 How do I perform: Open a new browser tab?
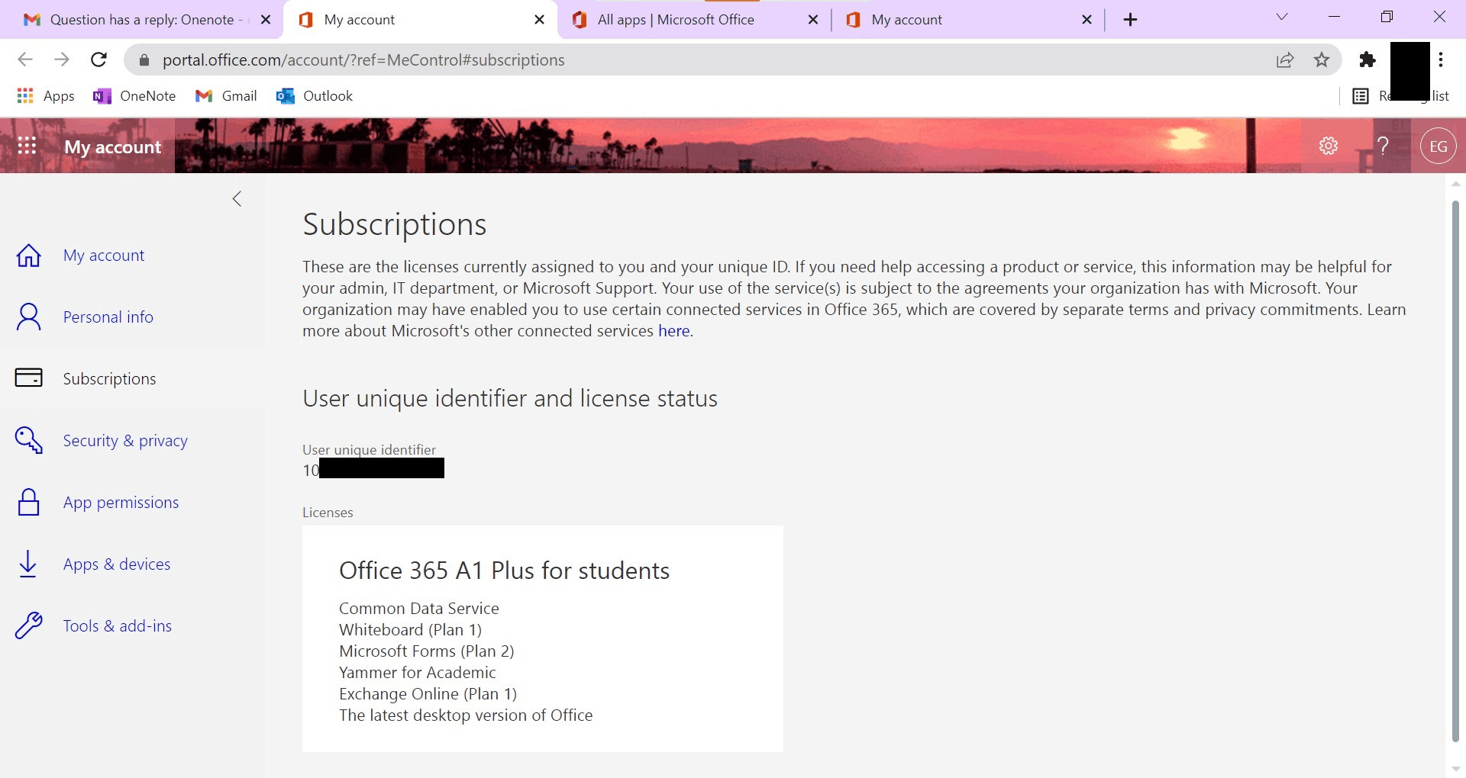1131,20
